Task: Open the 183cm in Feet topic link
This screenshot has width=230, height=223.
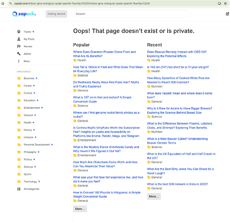Action: click(108, 69)
